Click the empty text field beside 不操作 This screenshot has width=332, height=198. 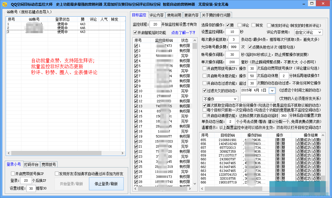(x=258, y=99)
